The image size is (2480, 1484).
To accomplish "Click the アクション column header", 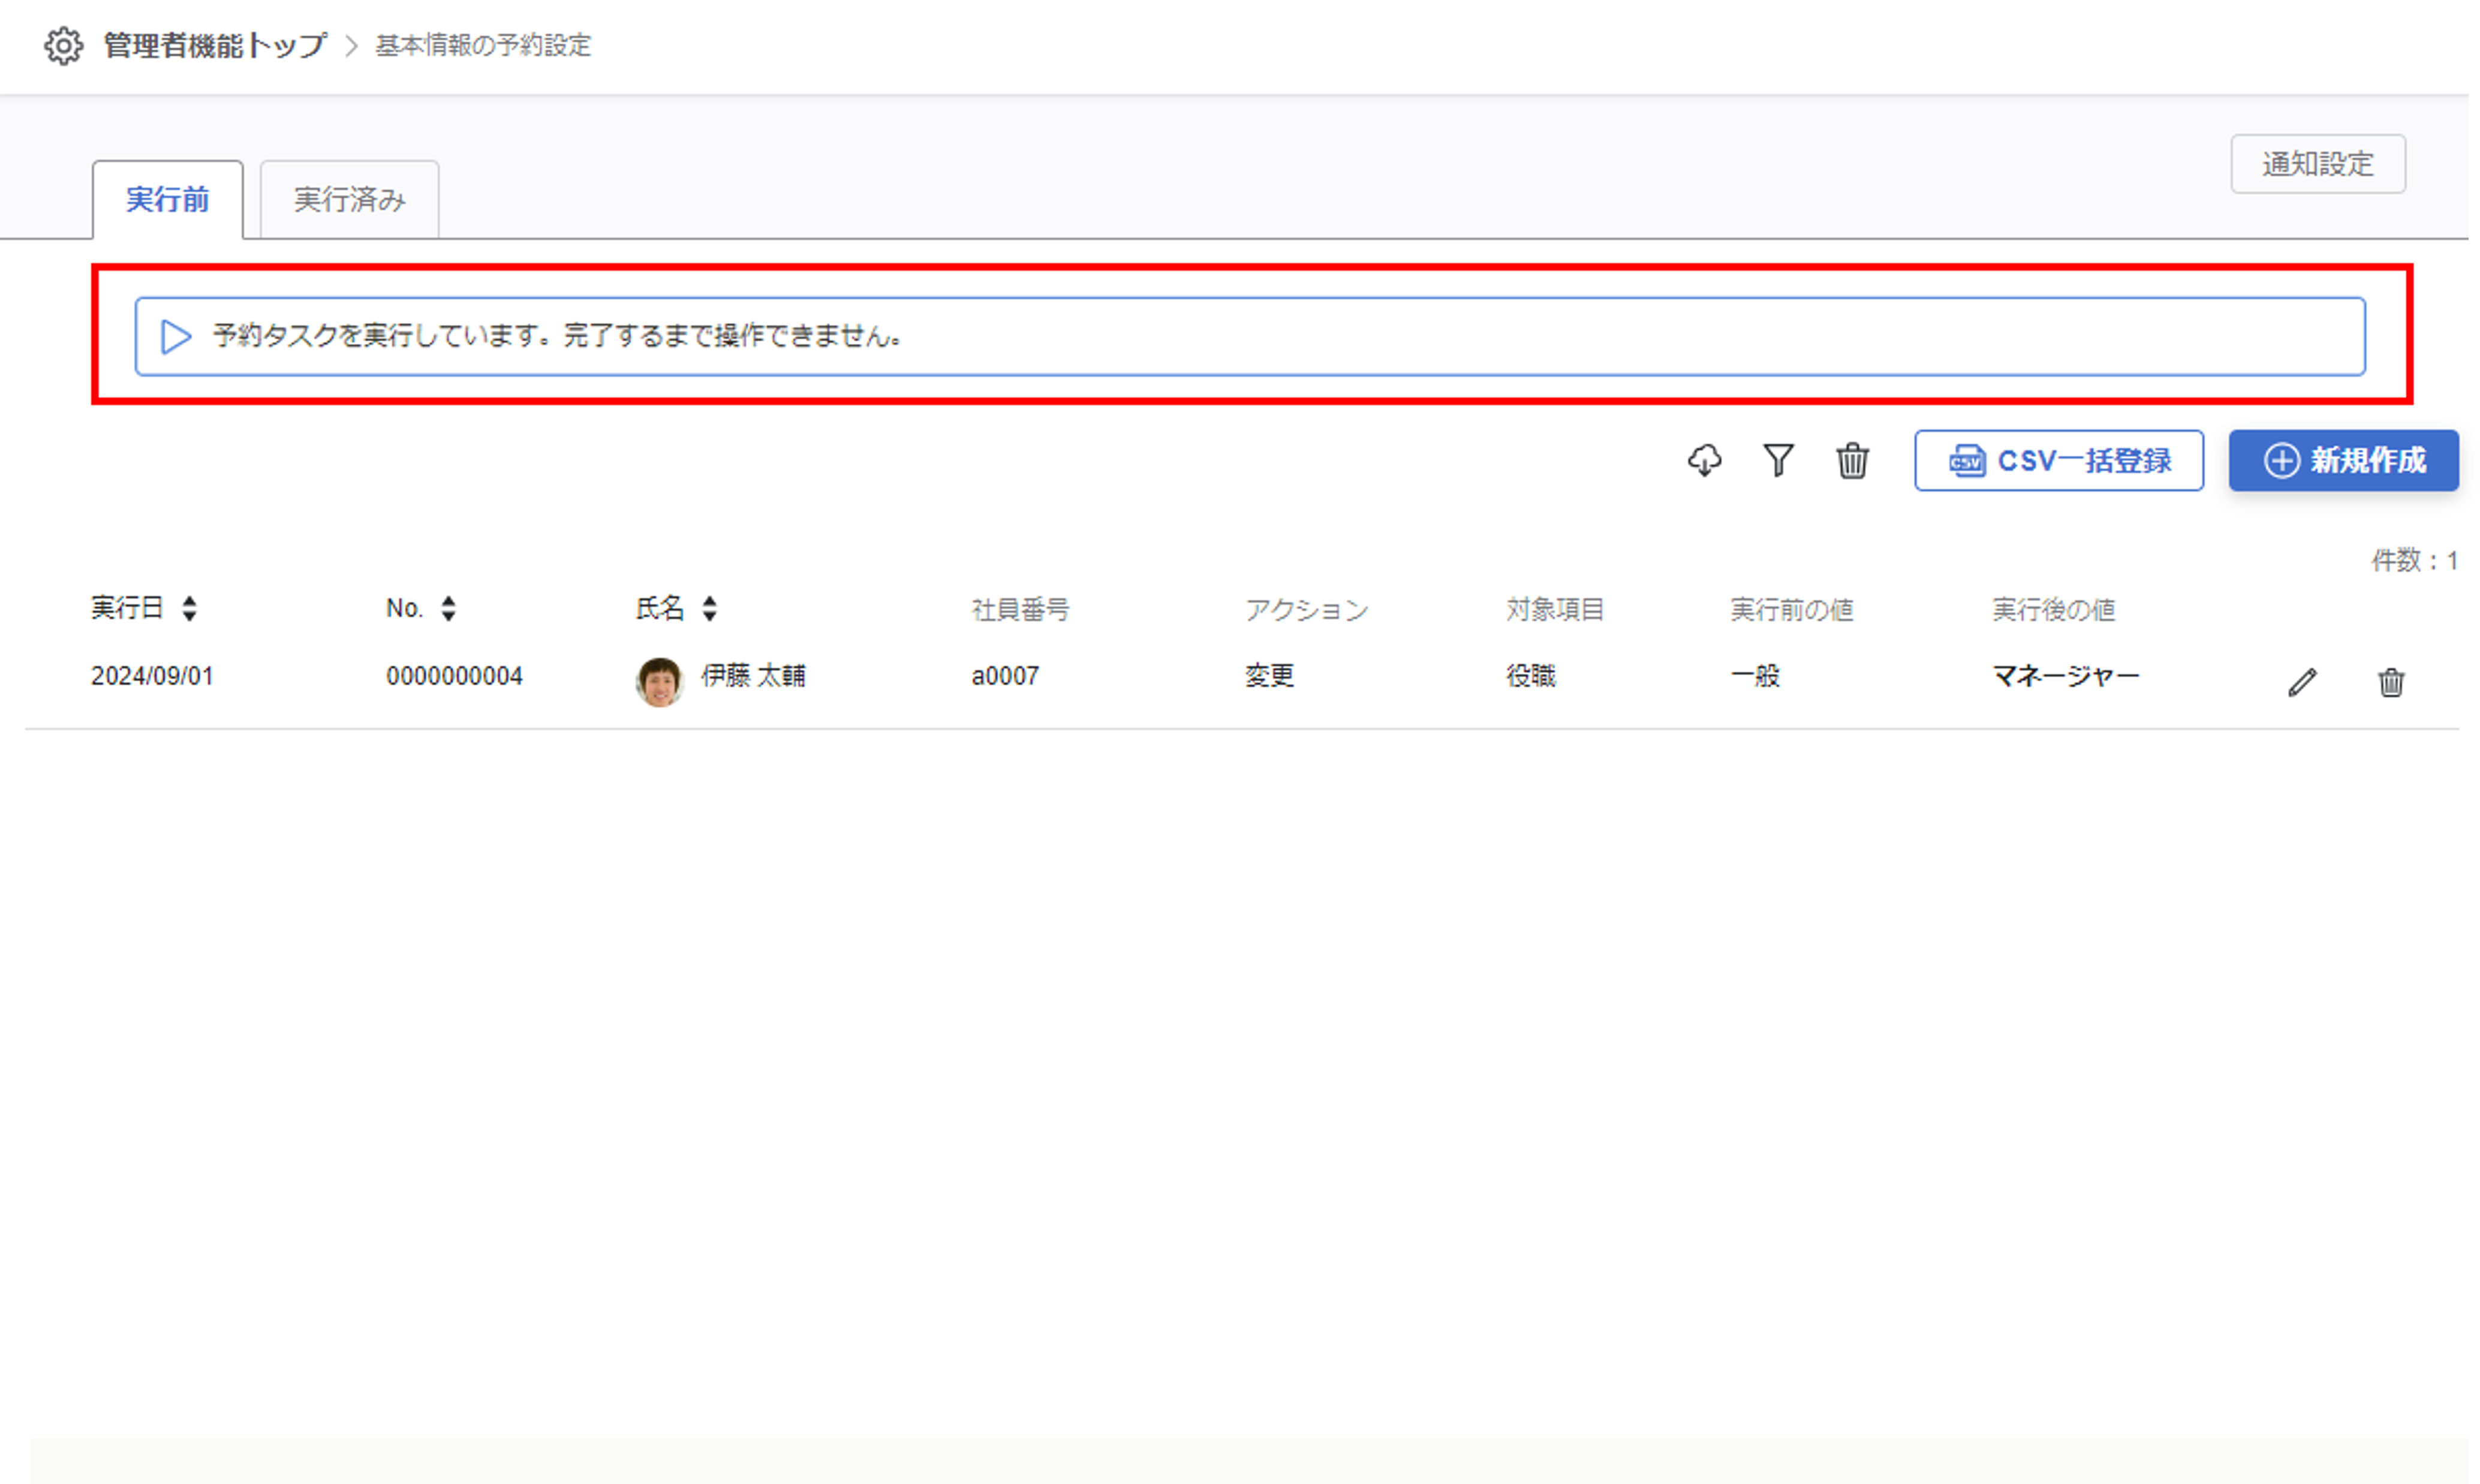I will [x=1307, y=610].
